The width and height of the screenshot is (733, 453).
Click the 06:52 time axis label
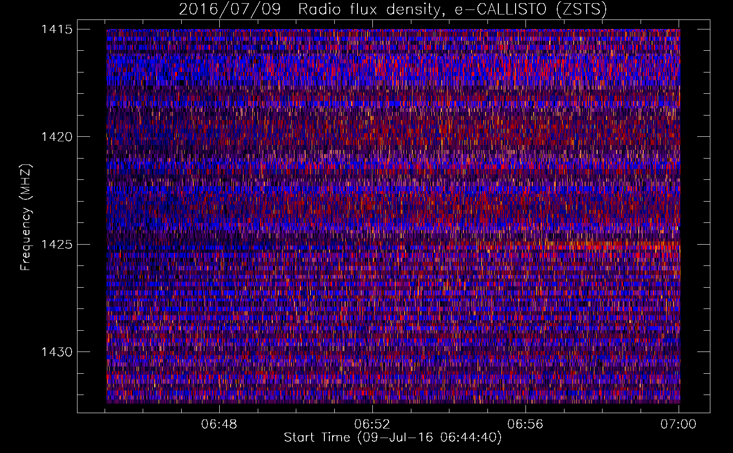(x=372, y=424)
